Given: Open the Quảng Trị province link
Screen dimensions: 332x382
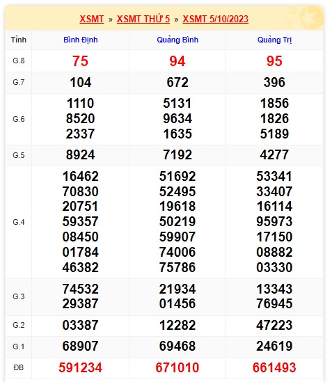Looking at the screenshot, I should click(x=274, y=40).
